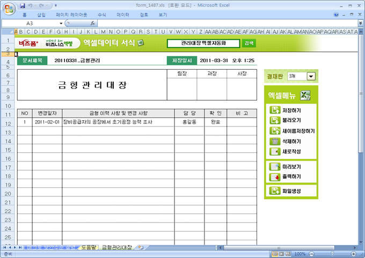Screen dimensions: 365x258
Task: Click the Excel icon beside 엑셀데이터 서식
Action: click(141, 43)
